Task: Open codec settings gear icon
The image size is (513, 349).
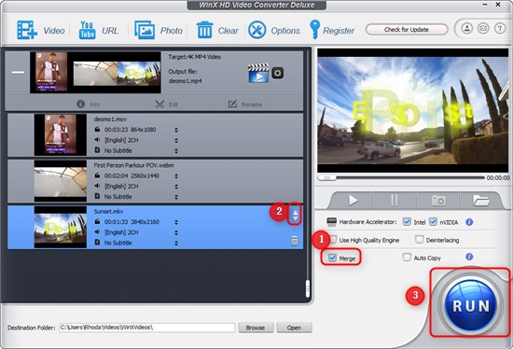Action: point(277,73)
